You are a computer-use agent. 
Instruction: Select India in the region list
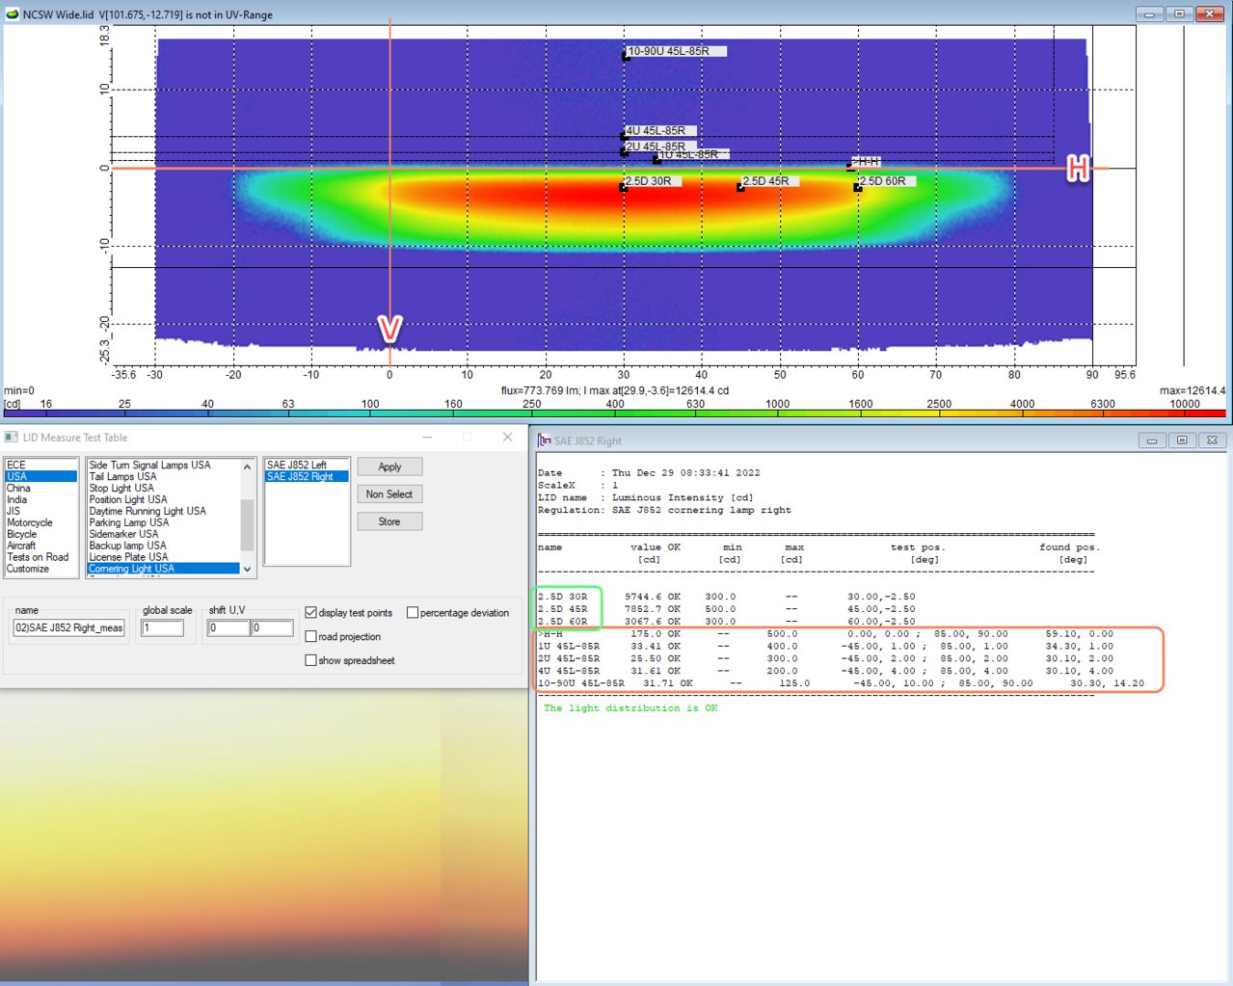[x=40, y=499]
